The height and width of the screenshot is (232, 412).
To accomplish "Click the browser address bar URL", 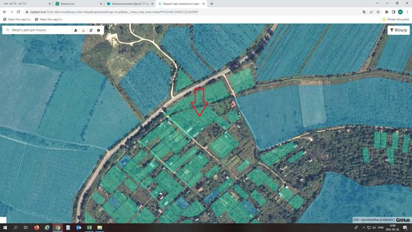I will [x=114, y=12].
